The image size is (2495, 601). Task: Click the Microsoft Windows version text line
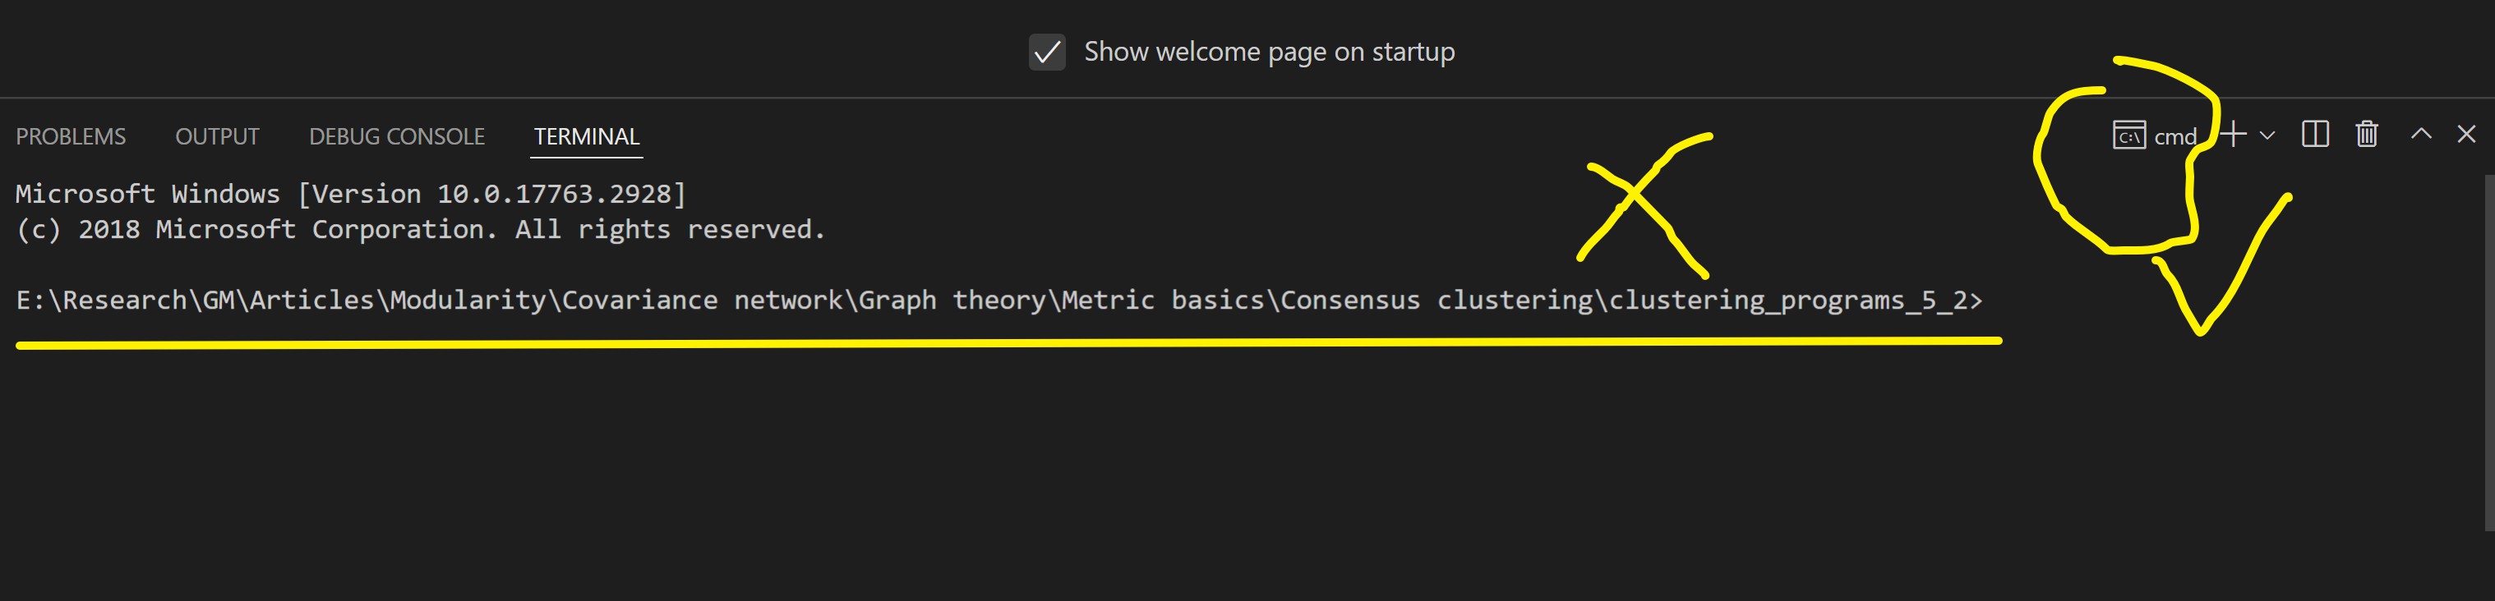click(x=351, y=195)
